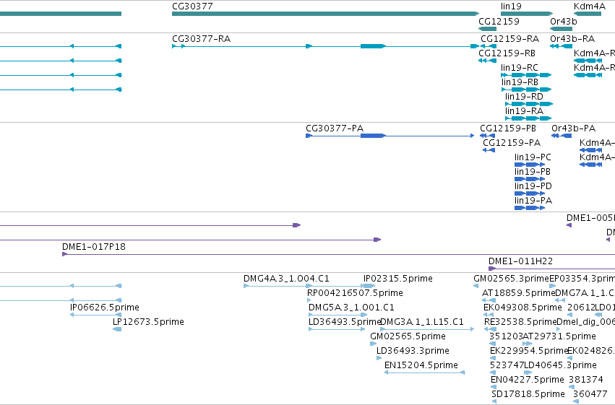Select lin19-PD protein feature
The height and width of the screenshot is (405, 615).
pyautogui.click(x=530, y=194)
